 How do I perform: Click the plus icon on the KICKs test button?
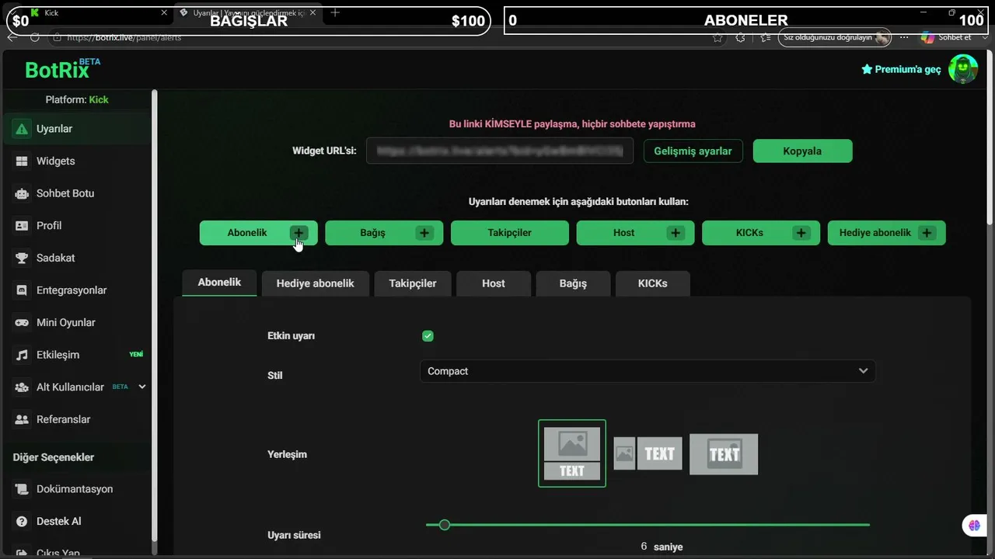click(801, 233)
